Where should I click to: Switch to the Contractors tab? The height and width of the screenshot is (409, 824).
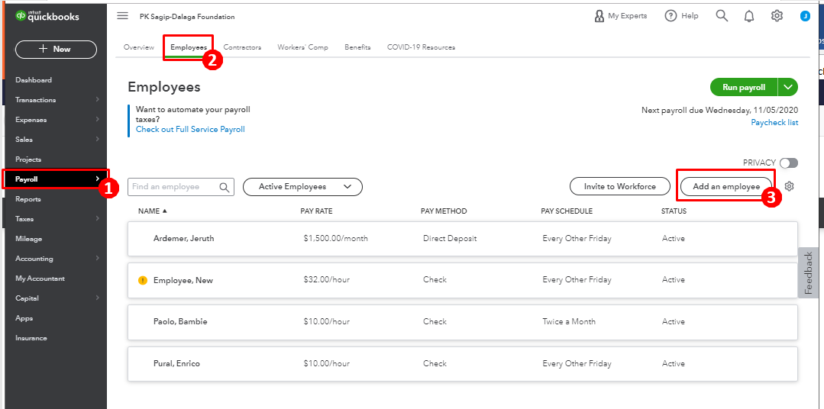242,47
